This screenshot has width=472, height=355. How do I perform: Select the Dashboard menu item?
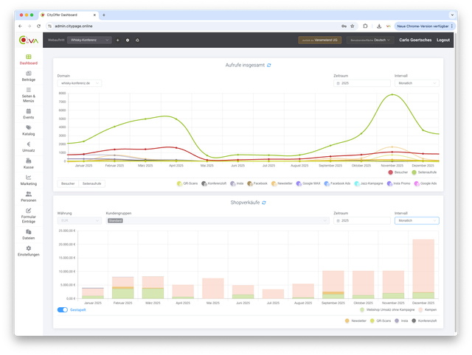[x=28, y=59]
